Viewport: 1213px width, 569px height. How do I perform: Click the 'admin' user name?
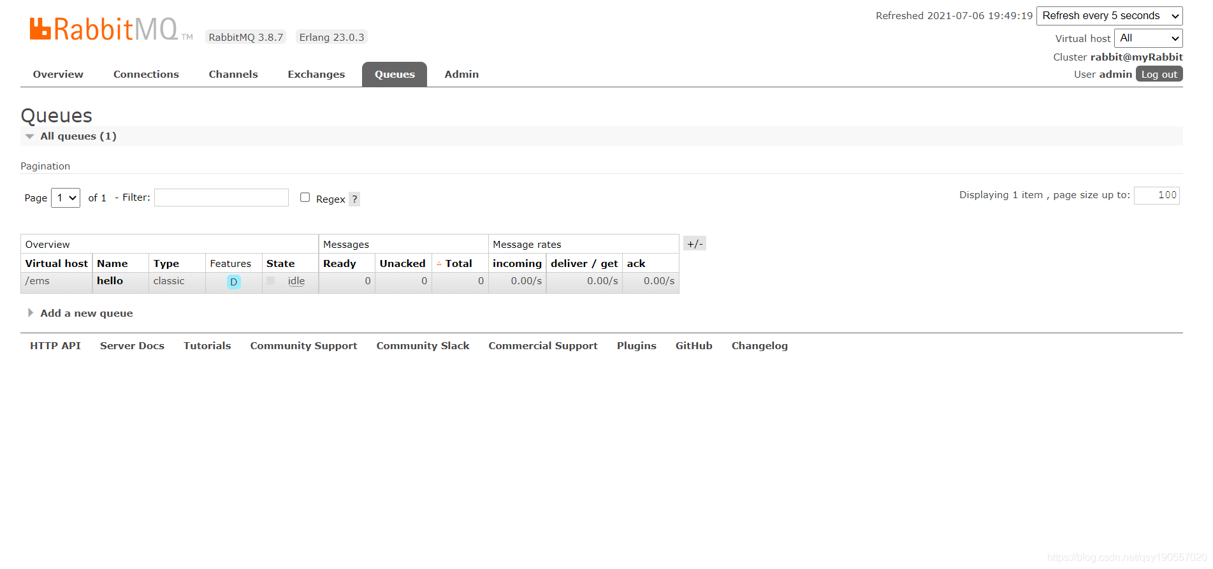(1115, 74)
